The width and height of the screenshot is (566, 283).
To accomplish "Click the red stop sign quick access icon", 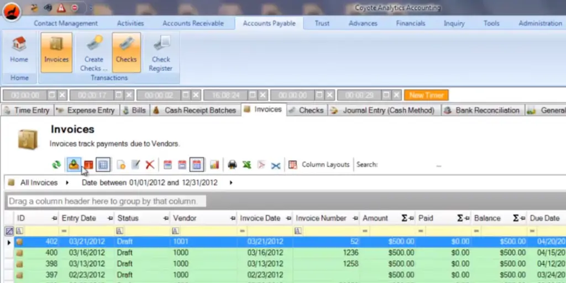I will coord(75,7).
